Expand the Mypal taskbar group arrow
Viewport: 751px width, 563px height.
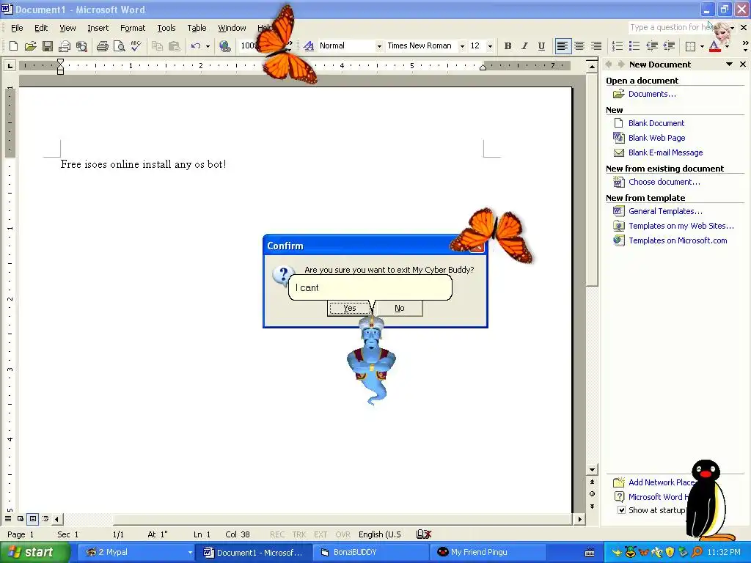tap(190, 553)
